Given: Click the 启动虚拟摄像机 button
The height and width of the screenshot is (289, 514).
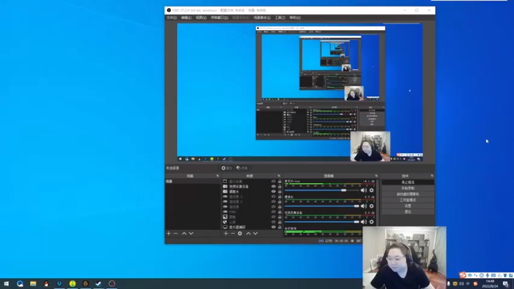Looking at the screenshot, I should 408,194.
